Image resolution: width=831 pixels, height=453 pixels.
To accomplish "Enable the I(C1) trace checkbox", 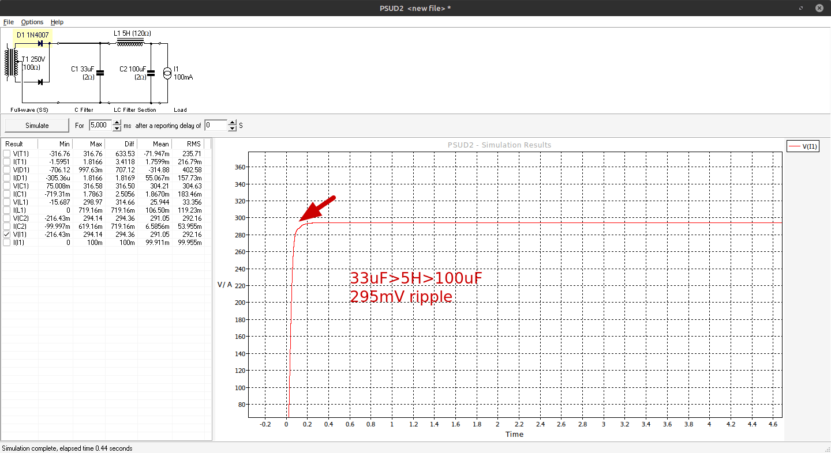I will pos(7,194).
